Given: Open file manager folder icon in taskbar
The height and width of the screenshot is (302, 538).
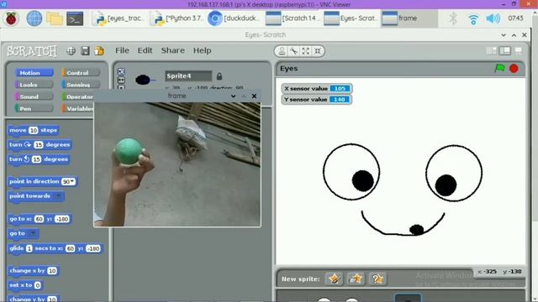Looking at the screenshot, I should [55, 18].
